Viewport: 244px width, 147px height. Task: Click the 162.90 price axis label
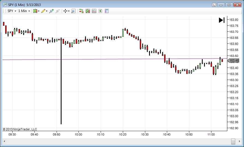(234, 128)
